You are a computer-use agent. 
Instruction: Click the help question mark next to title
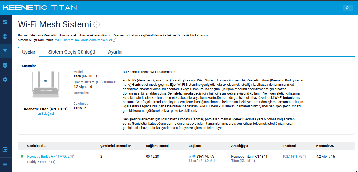point(96,24)
